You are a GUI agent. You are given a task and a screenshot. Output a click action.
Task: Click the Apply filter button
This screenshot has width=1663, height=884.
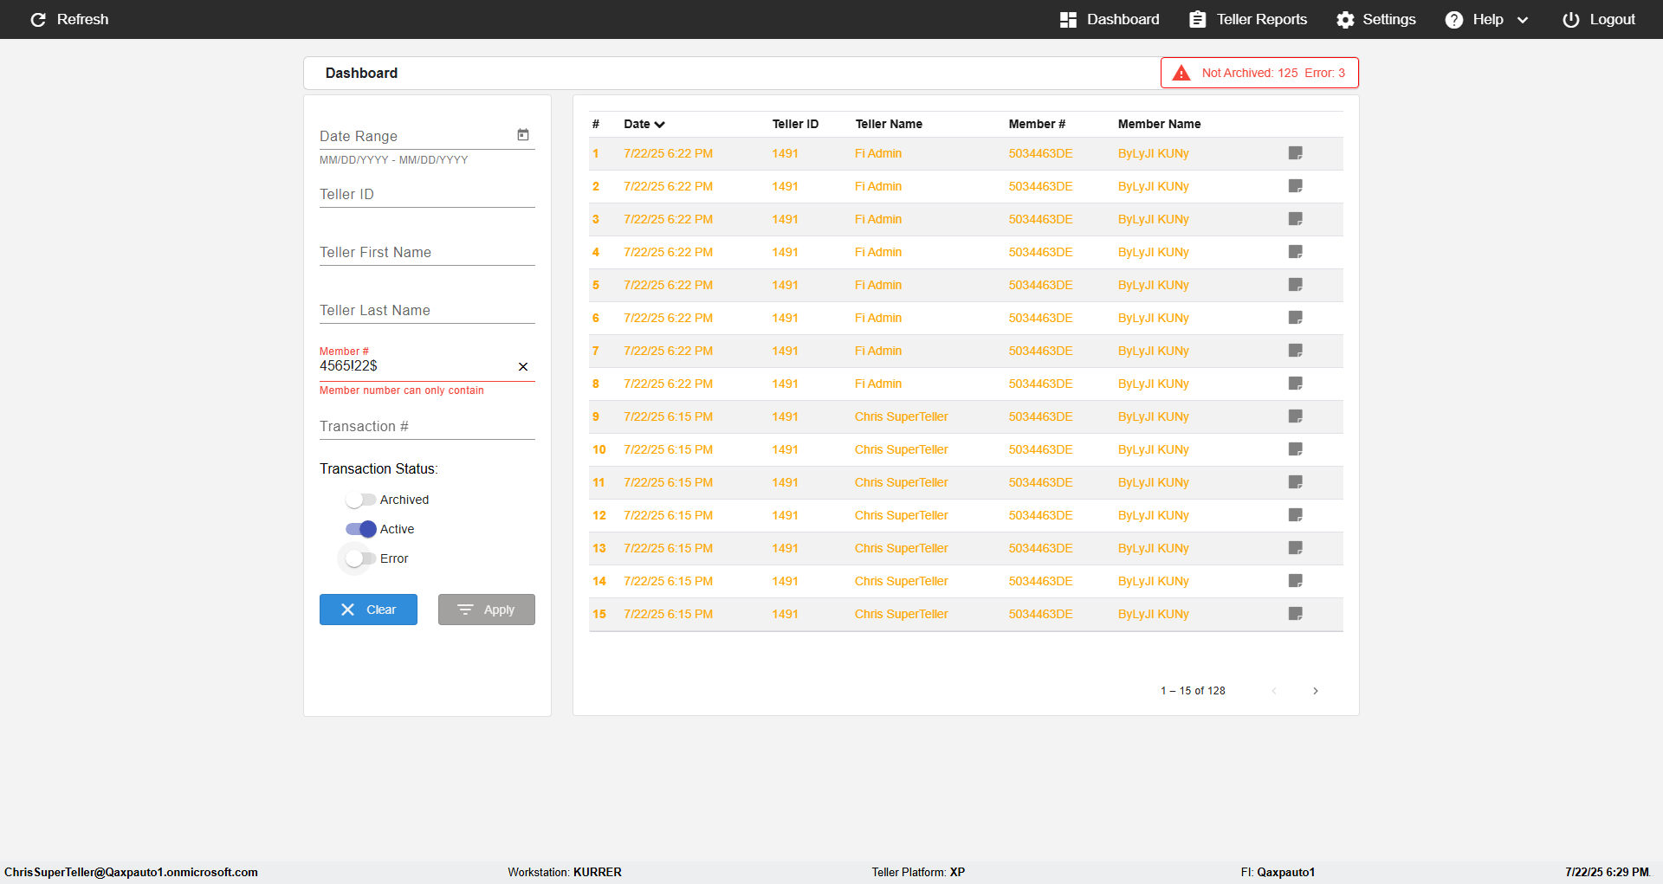487,610
